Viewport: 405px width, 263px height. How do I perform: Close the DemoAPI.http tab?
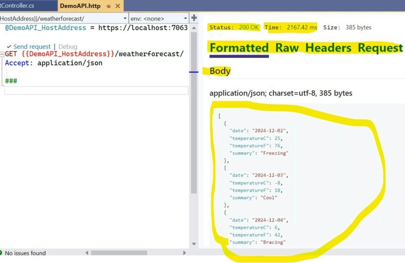click(x=118, y=6)
